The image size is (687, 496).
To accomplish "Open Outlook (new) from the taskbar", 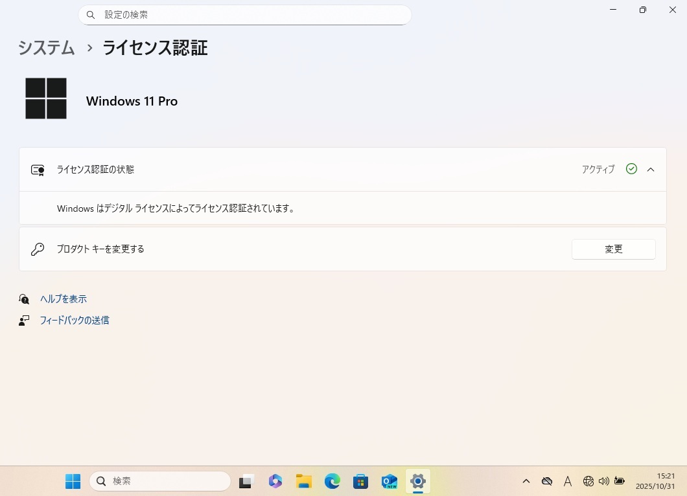I will pyautogui.click(x=389, y=481).
